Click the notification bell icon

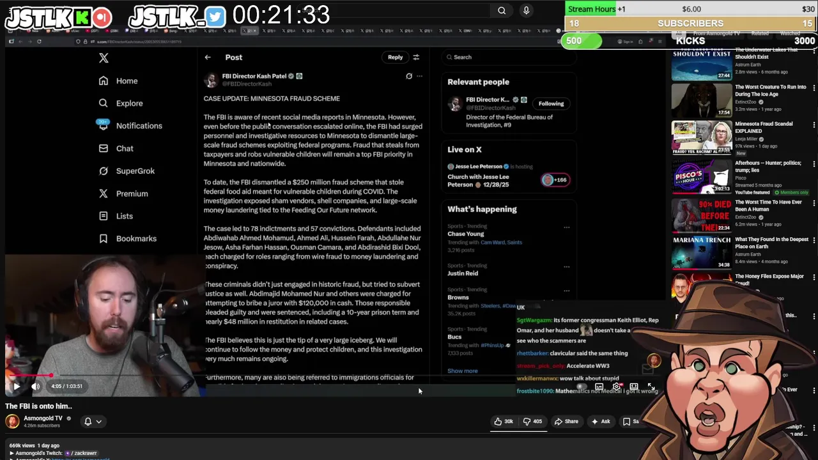click(x=88, y=422)
